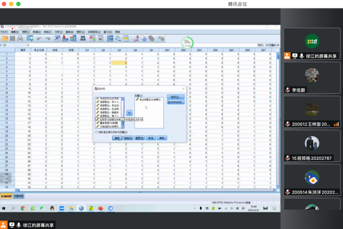The height and width of the screenshot is (229, 343).
Task: Launch PowerPoint from the Windows taskbar
Action: coord(101,208)
